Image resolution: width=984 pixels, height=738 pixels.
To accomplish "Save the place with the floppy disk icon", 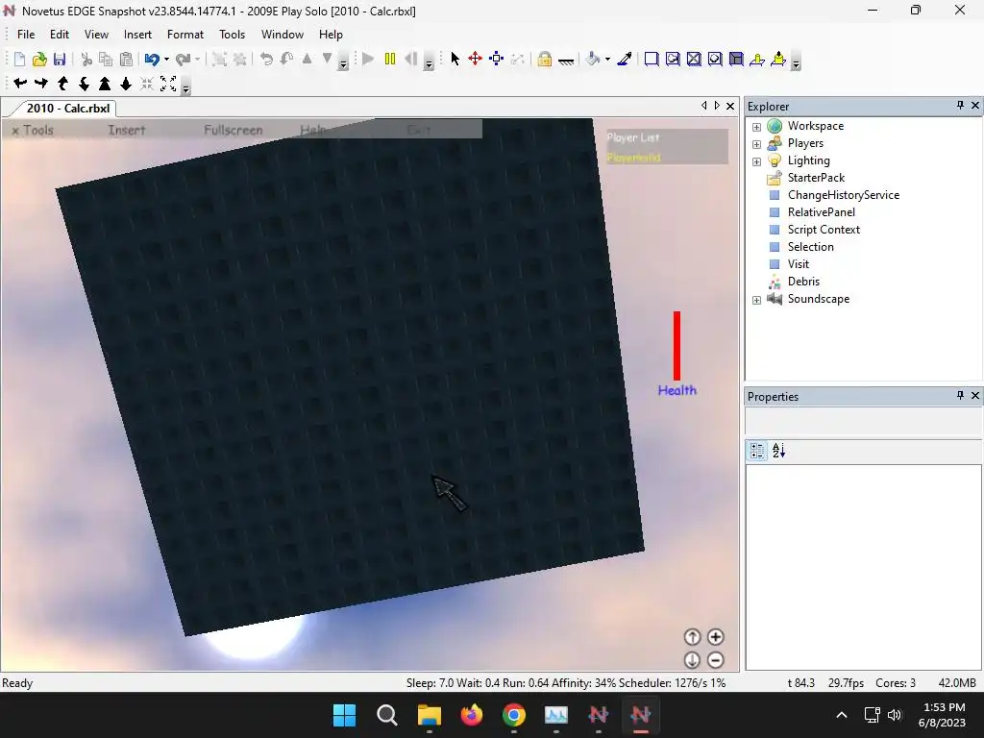I will click(x=60, y=59).
